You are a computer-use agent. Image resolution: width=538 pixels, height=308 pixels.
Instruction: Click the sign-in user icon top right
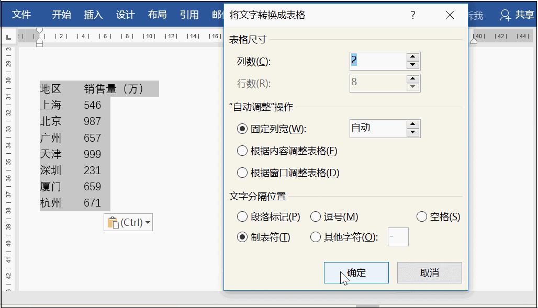tap(504, 15)
